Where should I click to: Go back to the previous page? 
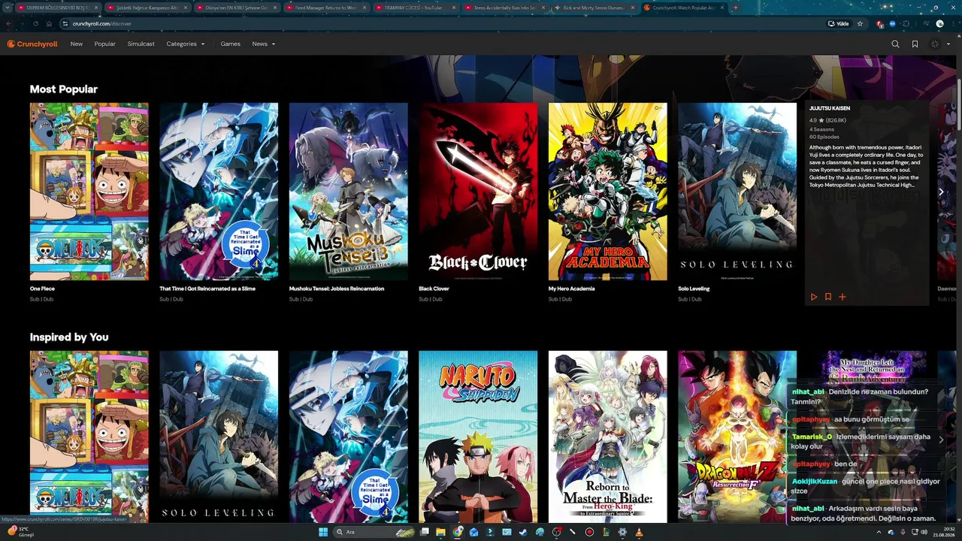(x=8, y=23)
